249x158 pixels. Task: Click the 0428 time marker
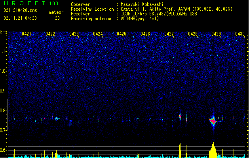click(x=193, y=34)
